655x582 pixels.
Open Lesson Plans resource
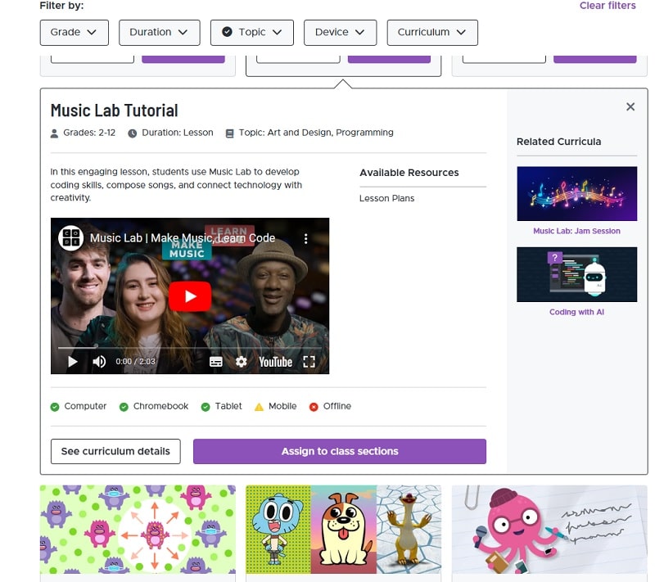pos(386,198)
